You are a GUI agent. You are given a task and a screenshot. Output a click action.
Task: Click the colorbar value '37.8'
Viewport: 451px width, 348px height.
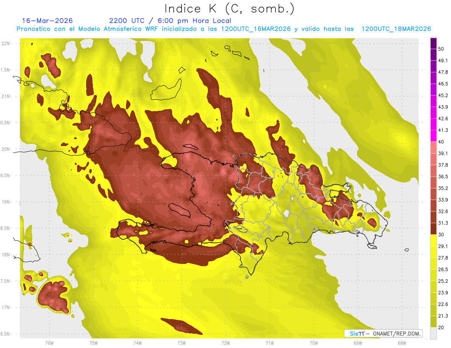pyautogui.click(x=443, y=165)
